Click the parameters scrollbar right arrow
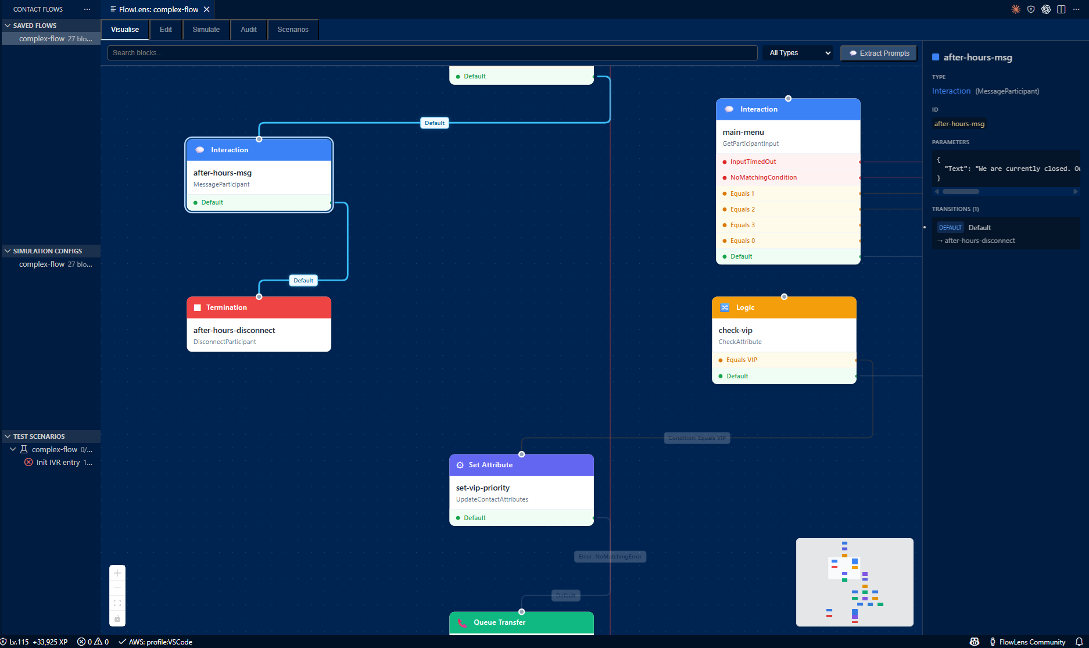This screenshot has height=648, width=1089. click(1076, 191)
